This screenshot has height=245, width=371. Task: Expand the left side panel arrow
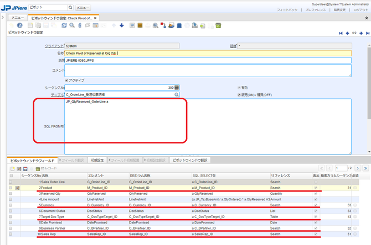point(3,18)
